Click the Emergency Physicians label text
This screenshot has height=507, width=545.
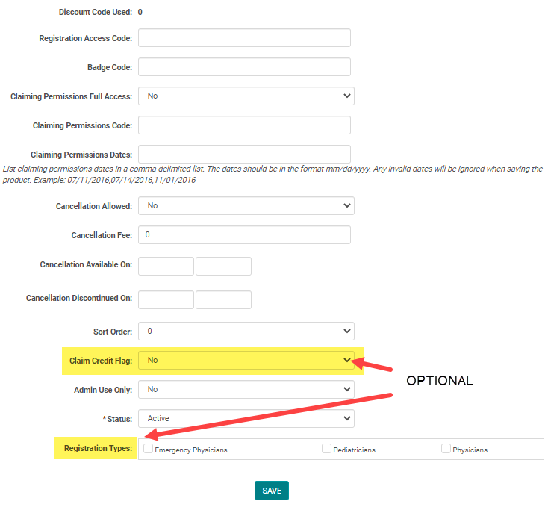[190, 450]
